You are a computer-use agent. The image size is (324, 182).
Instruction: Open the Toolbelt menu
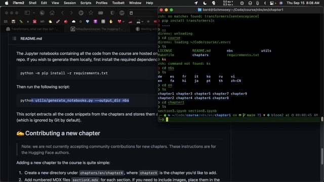pos(118,3)
